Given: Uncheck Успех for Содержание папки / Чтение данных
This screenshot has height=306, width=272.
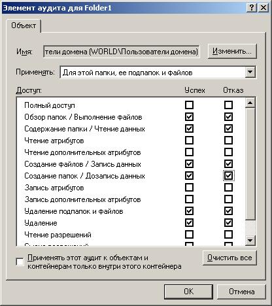Looking at the screenshot, I should coord(189,129).
